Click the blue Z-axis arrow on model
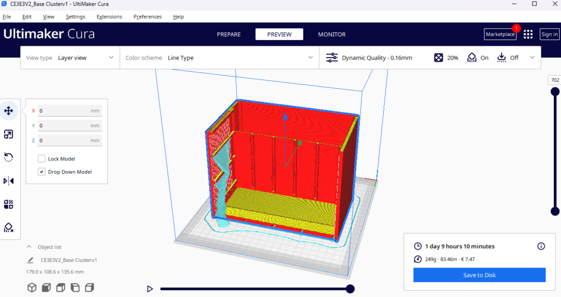Image resolution: width=561 pixels, height=297 pixels. click(x=285, y=116)
